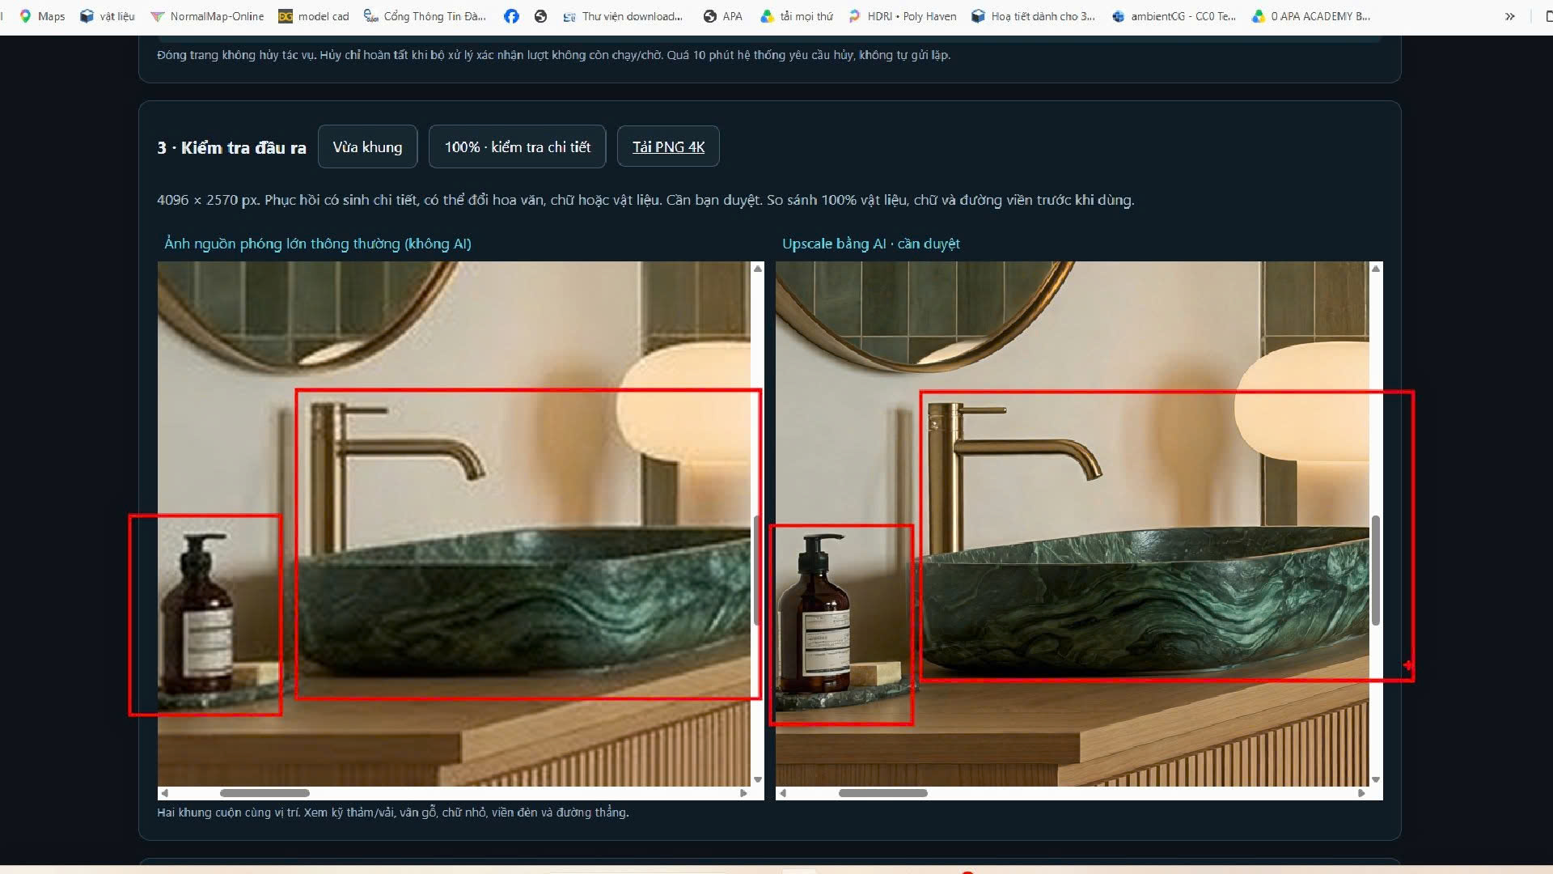Click the AI upscale horizontal scrollbar thumb

click(x=882, y=793)
